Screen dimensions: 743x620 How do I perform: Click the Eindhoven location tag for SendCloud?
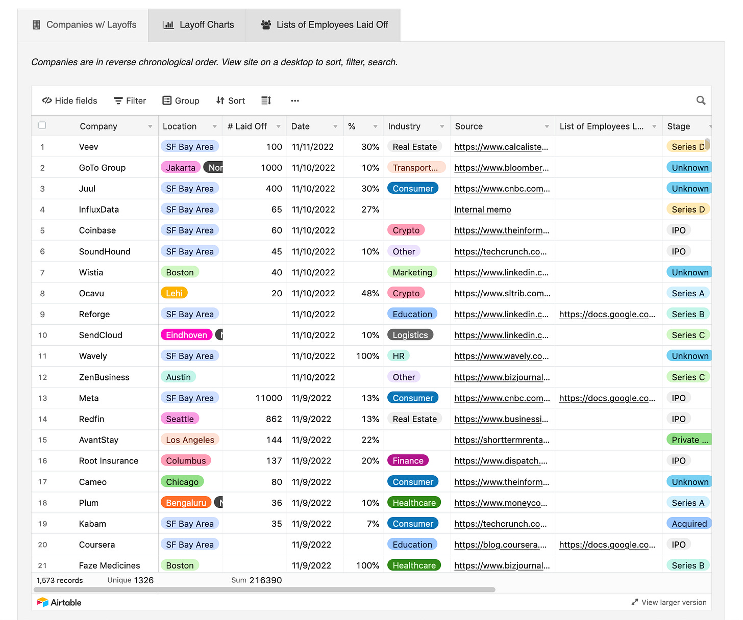coord(187,335)
